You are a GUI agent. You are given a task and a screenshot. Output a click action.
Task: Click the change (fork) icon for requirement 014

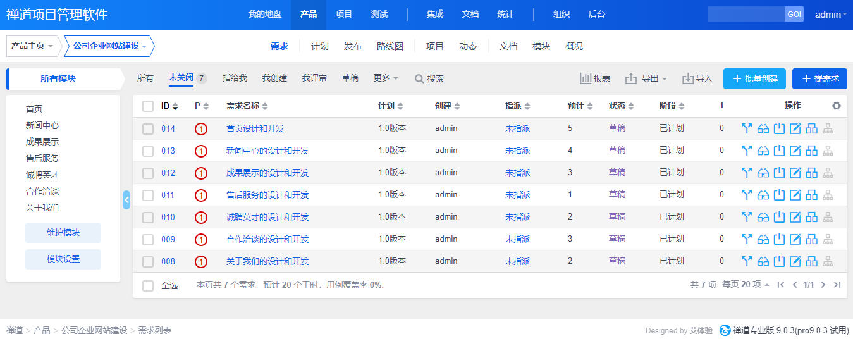tap(747, 129)
